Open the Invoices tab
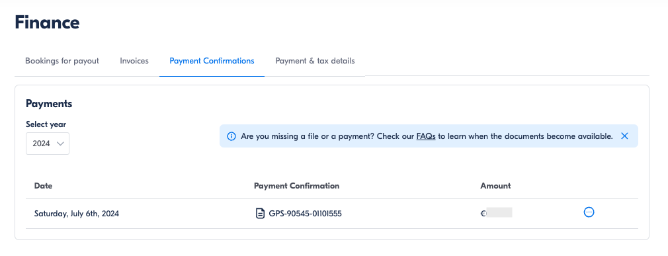Screen dimensions: 668x256 [134, 61]
